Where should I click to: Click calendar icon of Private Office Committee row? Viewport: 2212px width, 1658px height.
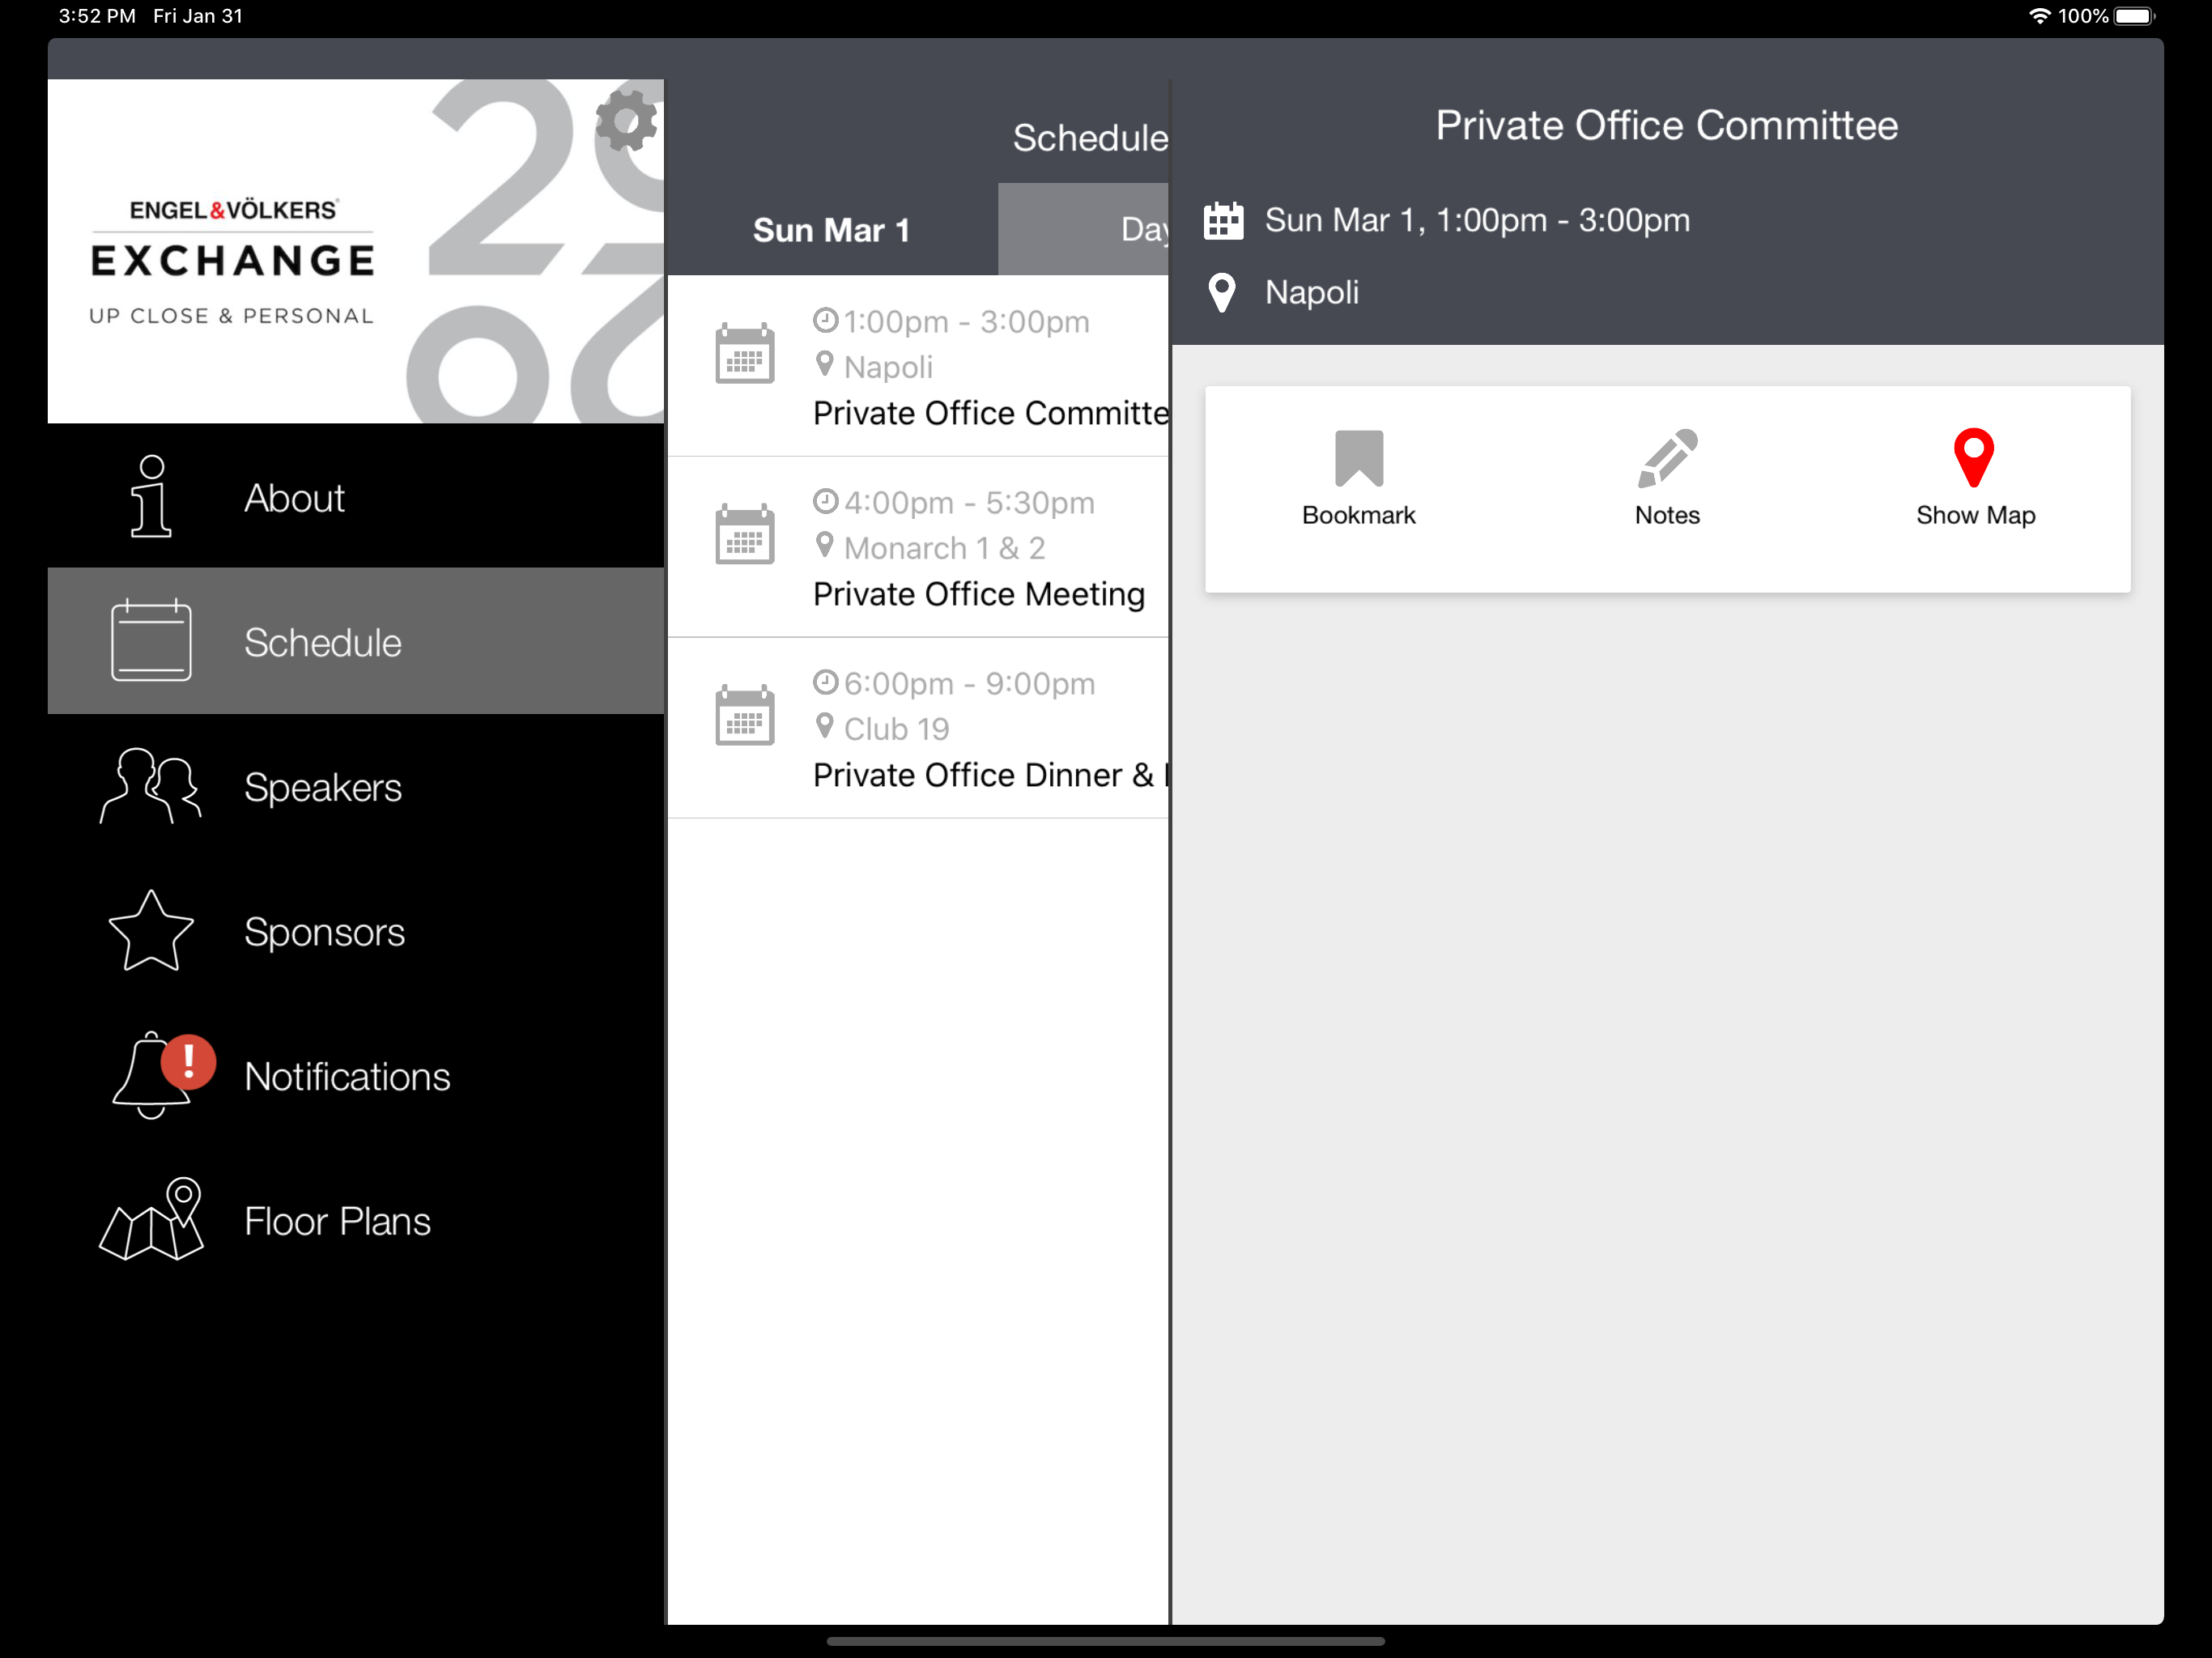tap(745, 353)
